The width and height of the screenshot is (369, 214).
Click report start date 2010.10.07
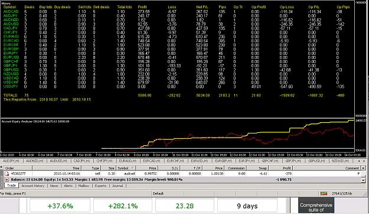49,99
